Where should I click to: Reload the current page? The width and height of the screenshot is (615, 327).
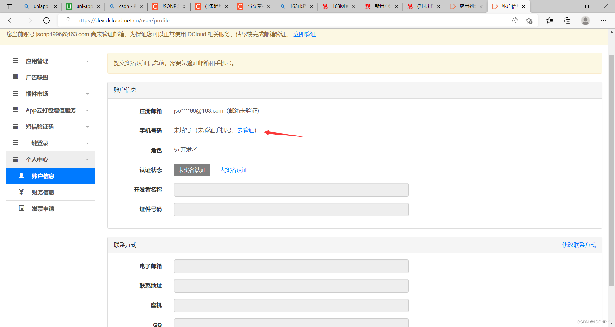46,20
